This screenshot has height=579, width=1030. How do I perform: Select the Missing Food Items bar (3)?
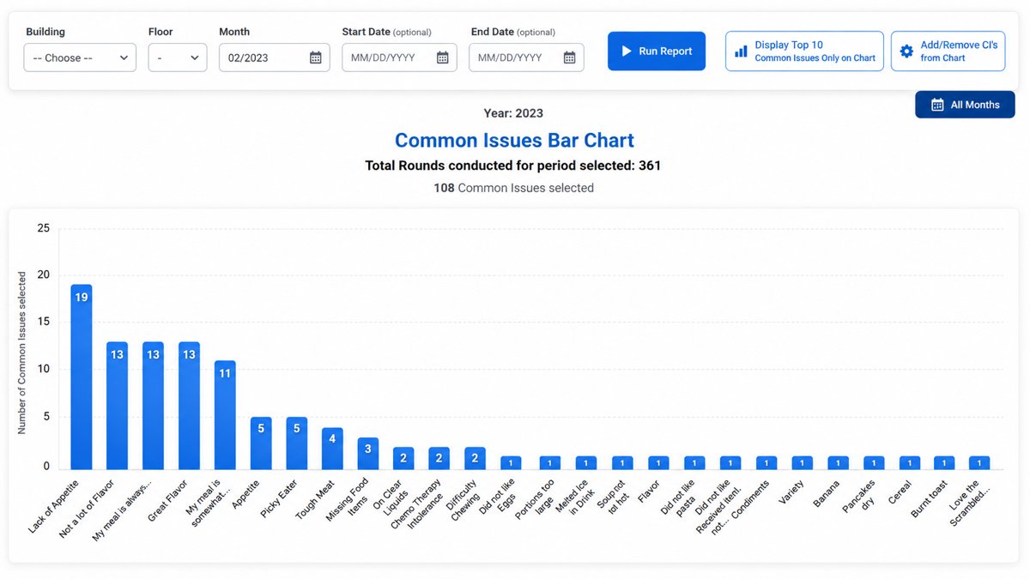point(368,454)
